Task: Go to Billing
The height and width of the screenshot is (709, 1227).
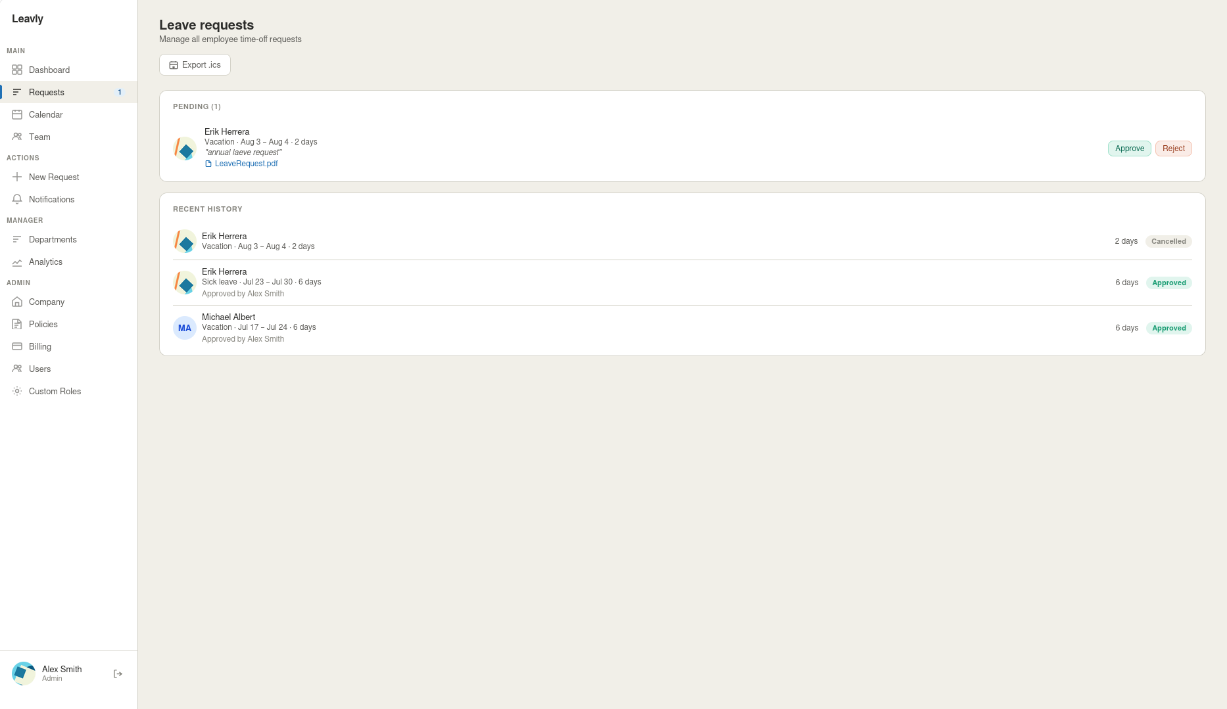Action: tap(68, 346)
